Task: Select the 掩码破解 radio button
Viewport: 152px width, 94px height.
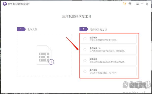Action: (x=85, y=61)
